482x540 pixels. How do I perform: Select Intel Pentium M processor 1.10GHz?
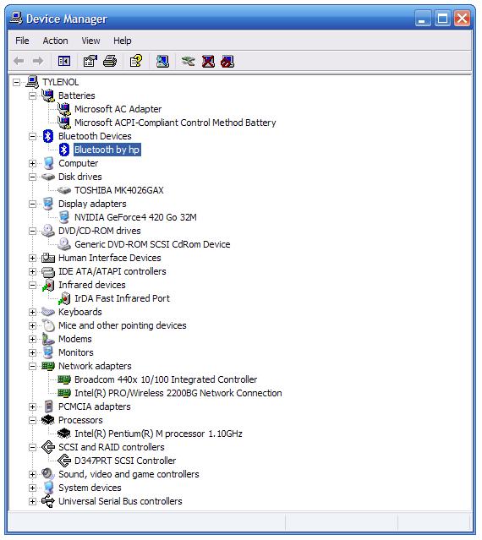158,434
